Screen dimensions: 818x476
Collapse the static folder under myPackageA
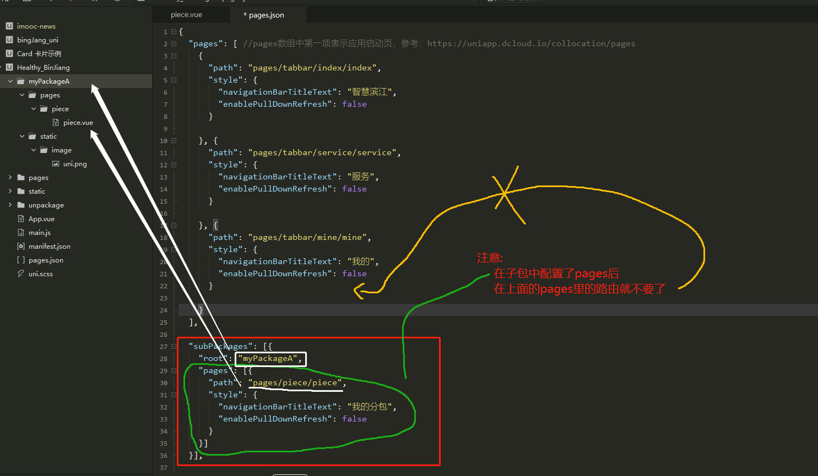pos(22,136)
